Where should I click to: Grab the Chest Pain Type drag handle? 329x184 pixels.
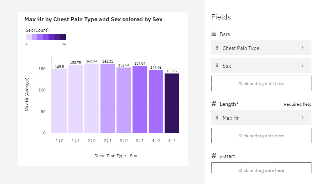click(217, 48)
